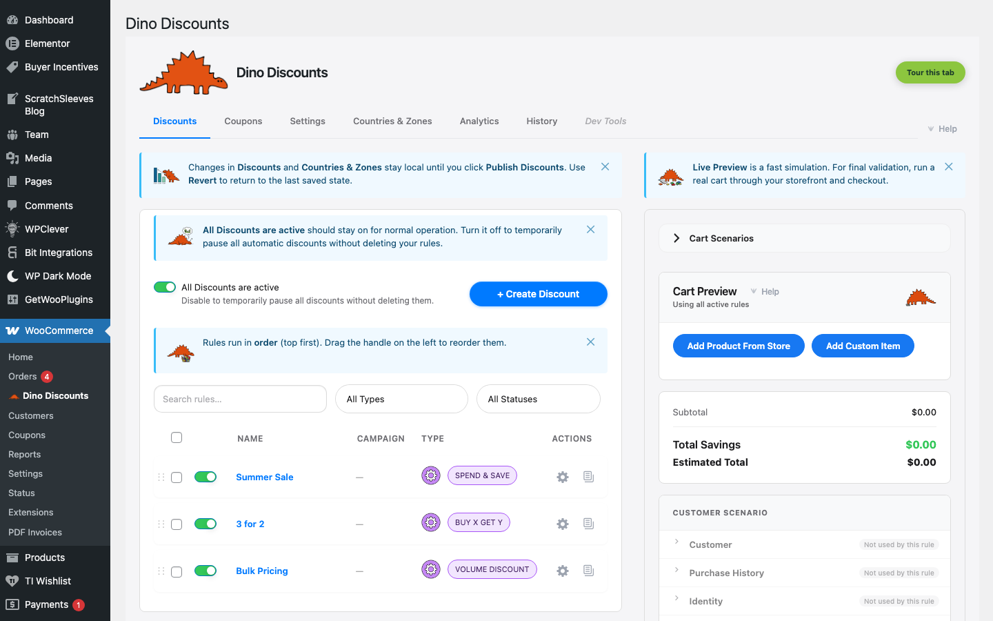The image size is (993, 621).
Task: Expand the Customer scenario row
Action: (x=805, y=544)
